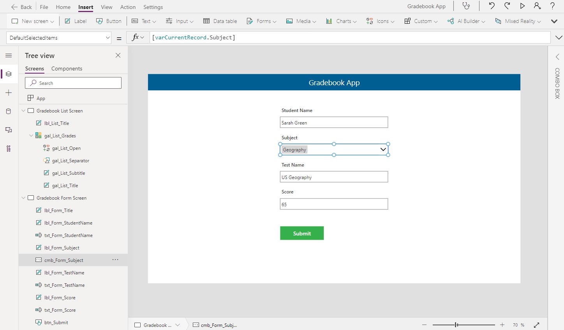Open the Action menu
Image resolution: width=564 pixels, height=330 pixels.
[128, 7]
